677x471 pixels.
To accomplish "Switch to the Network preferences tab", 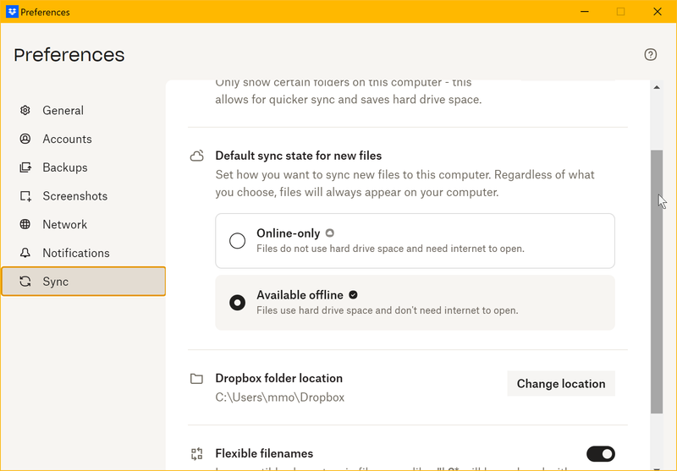I will [65, 225].
